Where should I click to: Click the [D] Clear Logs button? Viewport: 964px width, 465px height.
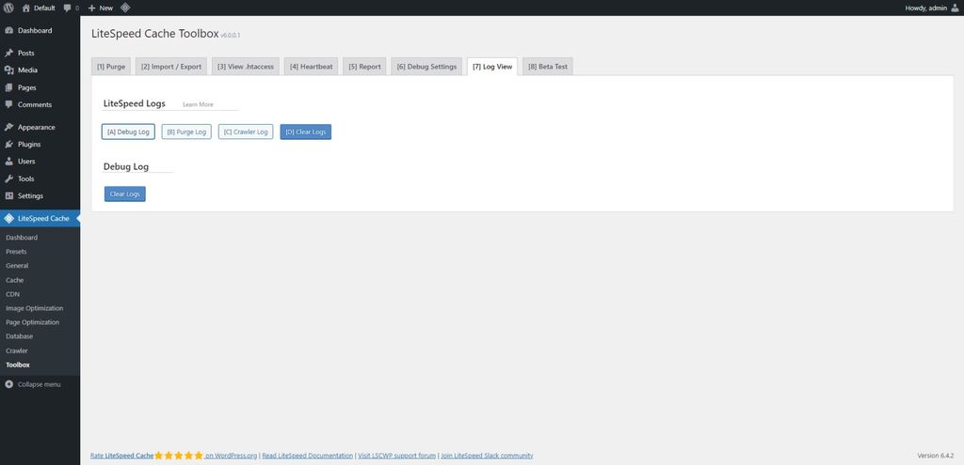(x=306, y=132)
